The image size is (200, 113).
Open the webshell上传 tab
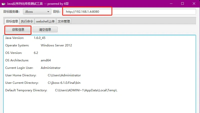click(45, 21)
